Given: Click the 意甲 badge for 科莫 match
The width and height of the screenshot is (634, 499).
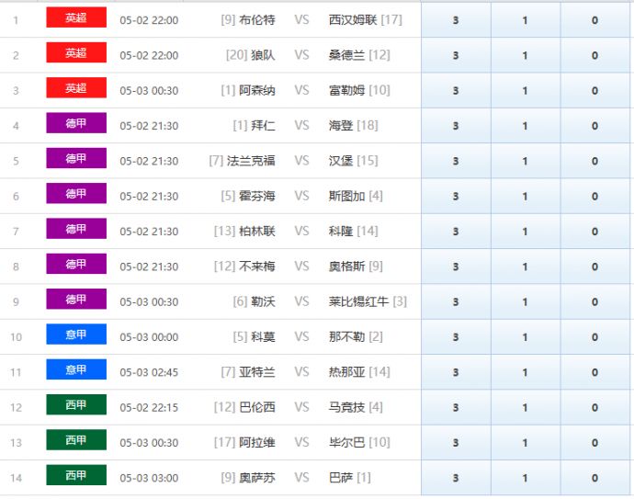Looking at the screenshot, I should point(76,334).
